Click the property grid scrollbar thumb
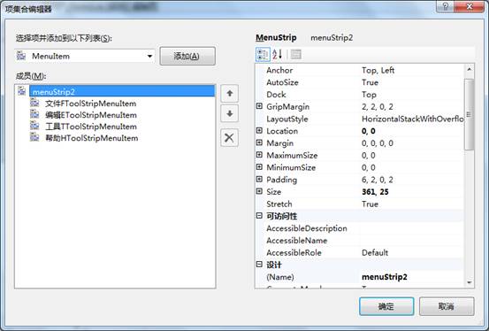Screen dimensions: 489x331 (469, 114)
